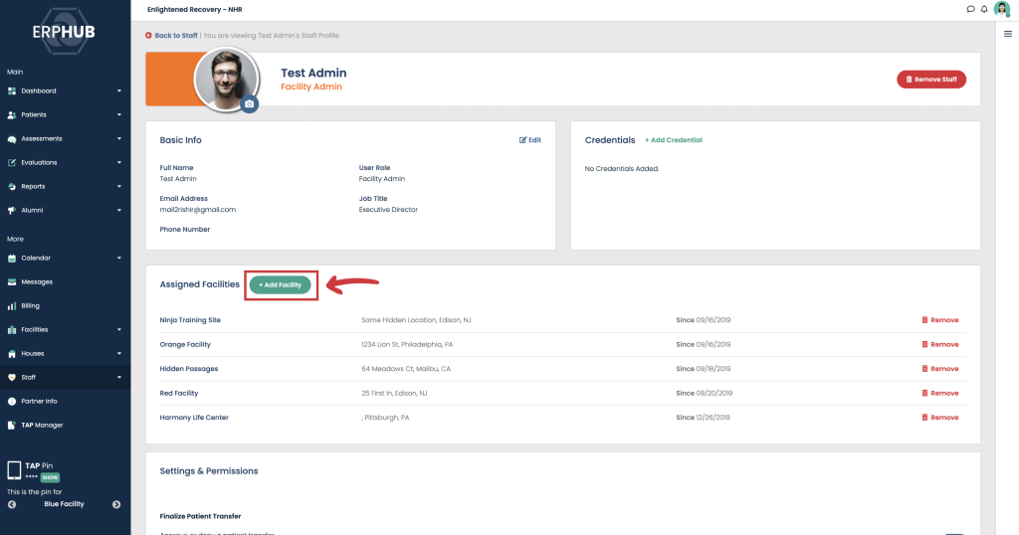This screenshot has width=1019, height=535.
Task: Expand the Houses menu arrow
Action: click(x=119, y=354)
